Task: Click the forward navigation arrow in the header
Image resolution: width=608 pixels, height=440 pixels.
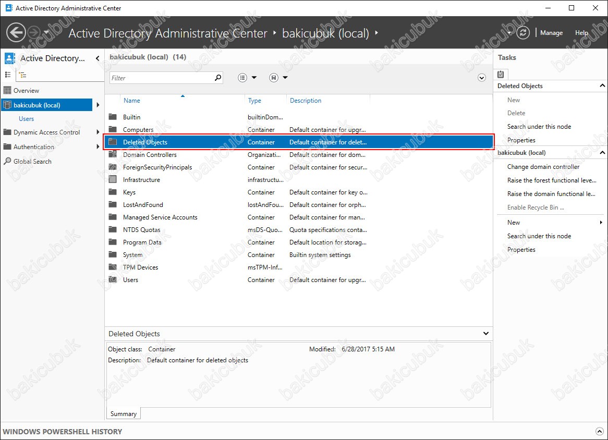Action: coord(34,32)
